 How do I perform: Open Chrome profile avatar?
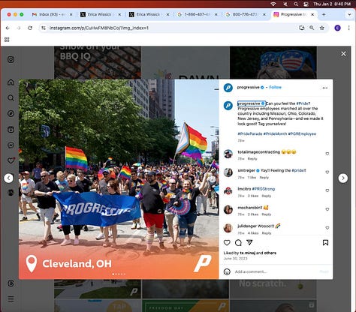337,28
